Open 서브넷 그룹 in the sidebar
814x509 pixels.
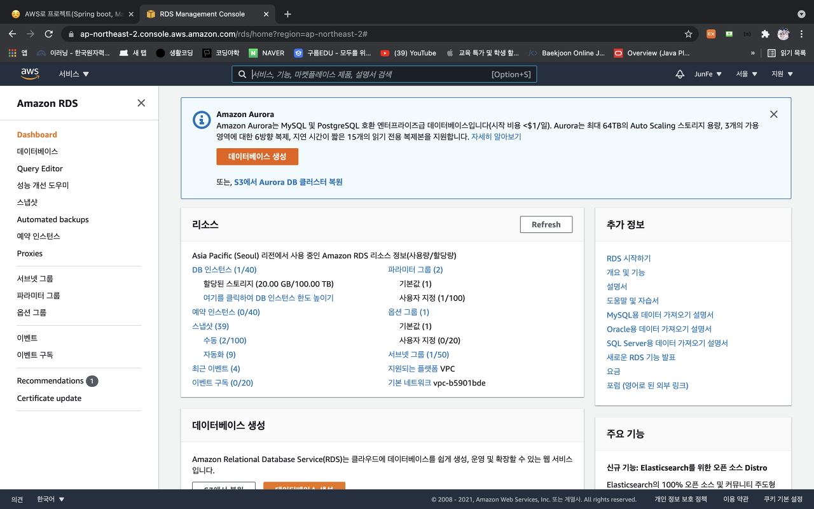(35, 279)
